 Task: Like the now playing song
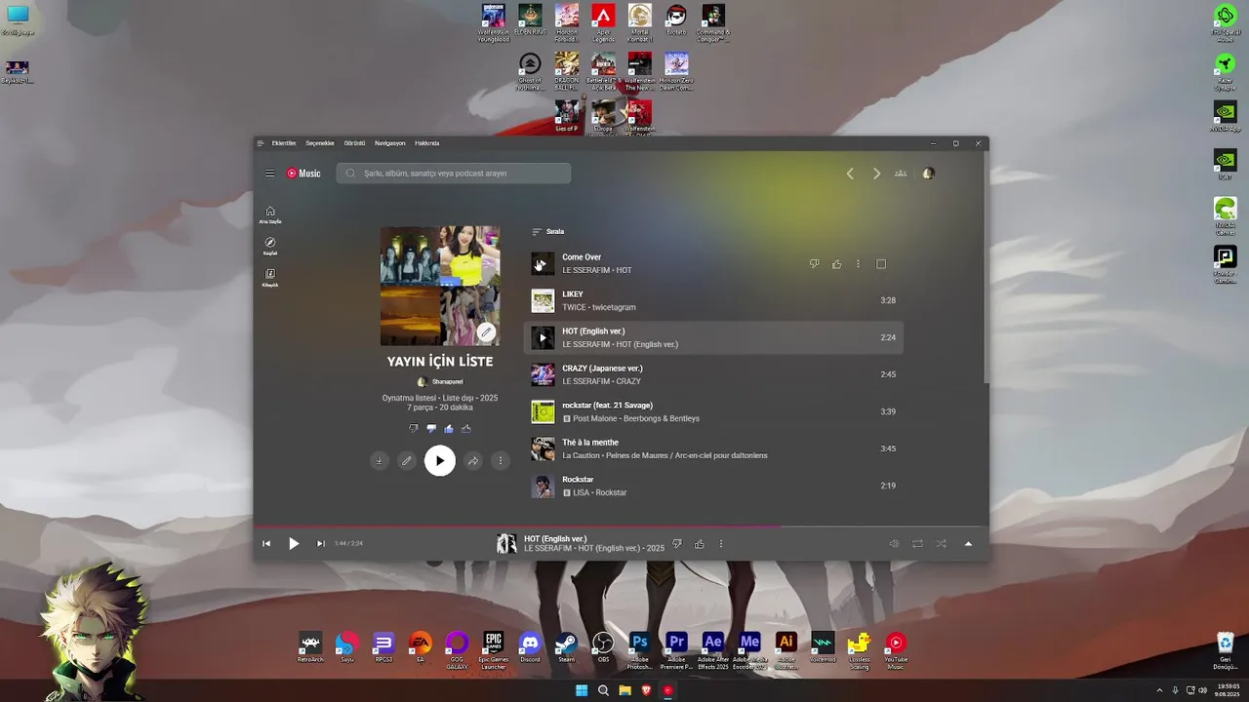700,544
